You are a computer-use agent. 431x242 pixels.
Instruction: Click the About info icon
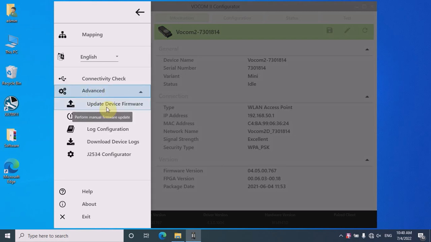62,204
